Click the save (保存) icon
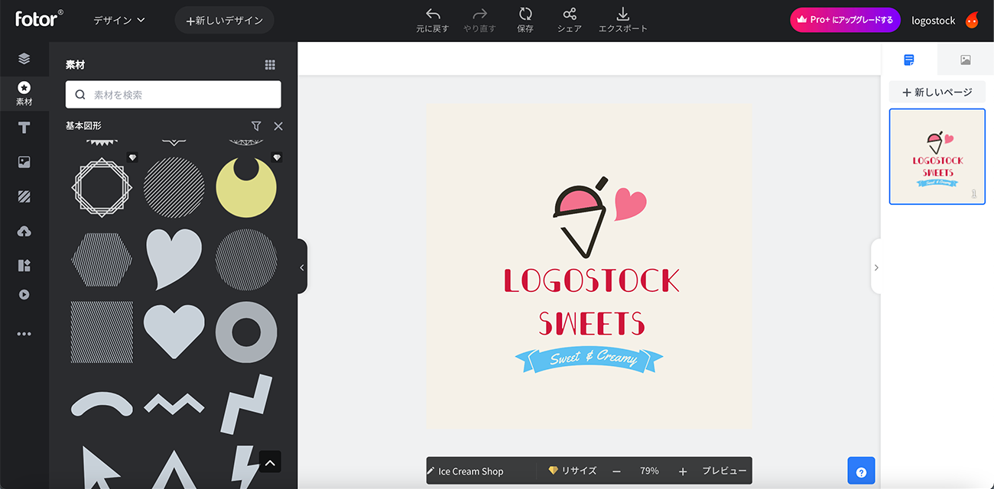 tap(525, 15)
